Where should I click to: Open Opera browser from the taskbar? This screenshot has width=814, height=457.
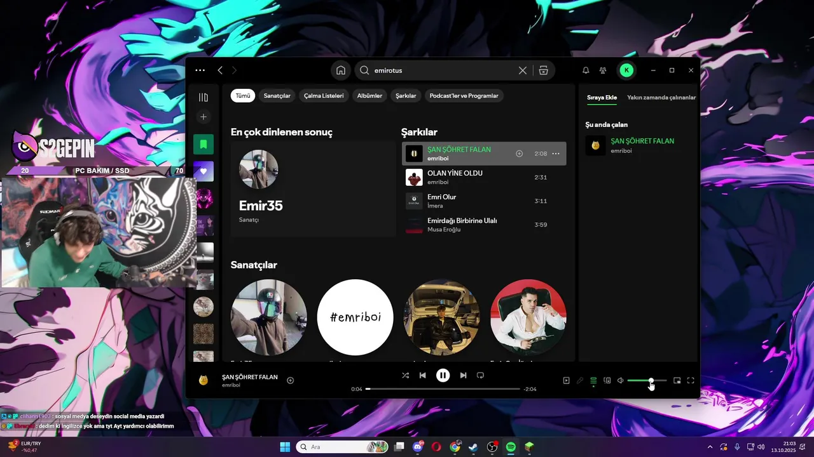(436, 447)
